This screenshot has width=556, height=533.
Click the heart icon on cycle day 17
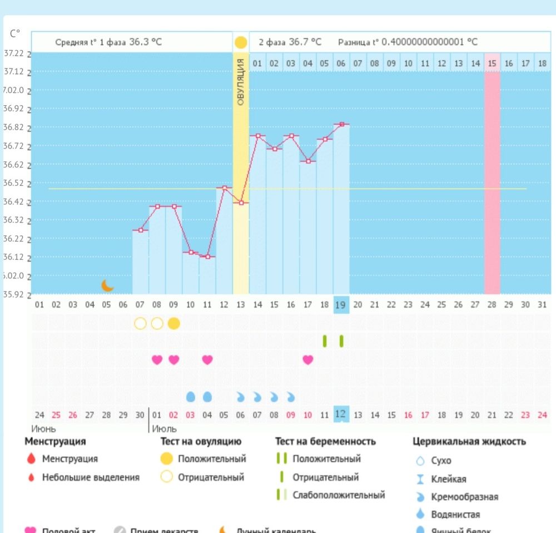(307, 360)
